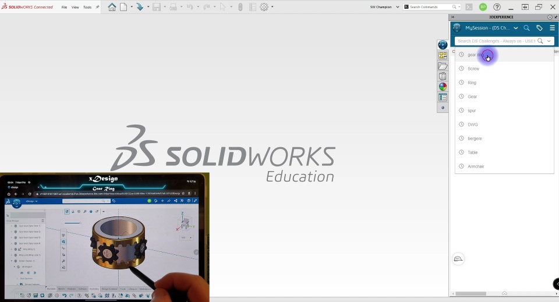559x302 pixels.
Task: Open the folder task pane tab
Action: pyautogui.click(x=443, y=66)
